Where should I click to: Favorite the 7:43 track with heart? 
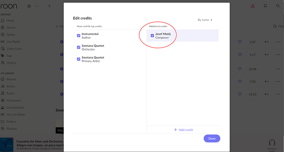pos(240,81)
